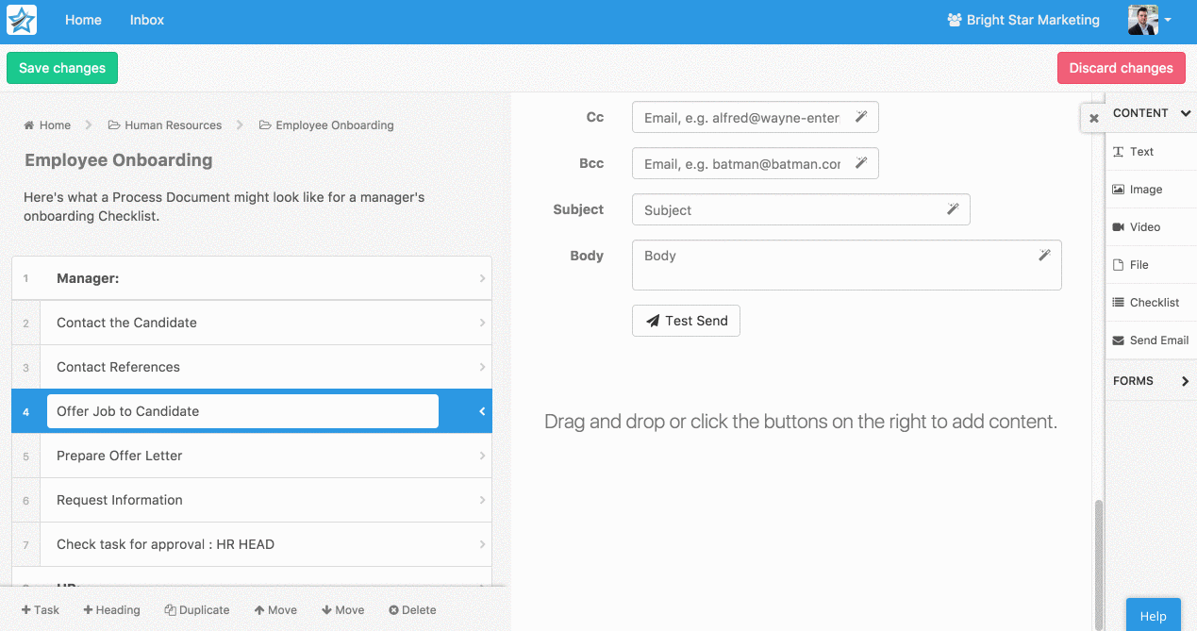Open the user profile avatar dropdown
The image size is (1197, 631).
pos(1150,20)
